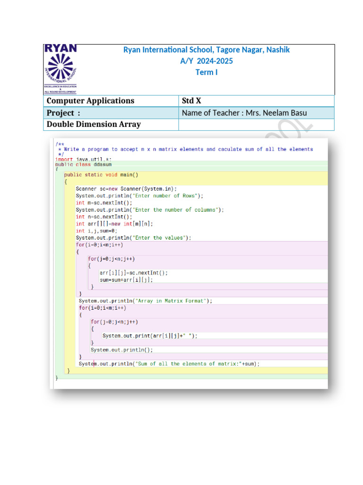Viewport: 363px width, 485px height.
Task: Click the school name heading text
Action: (x=207, y=50)
